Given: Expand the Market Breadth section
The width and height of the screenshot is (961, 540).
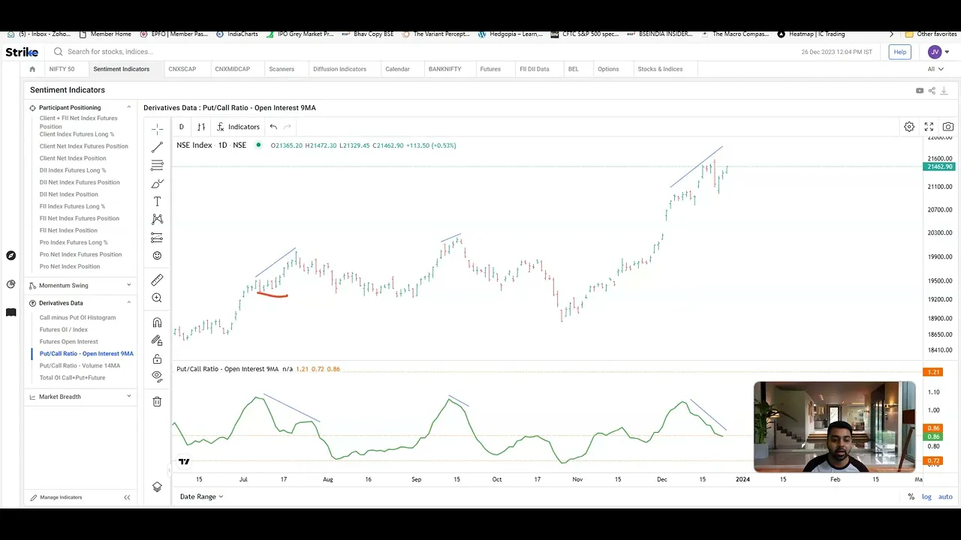Looking at the screenshot, I should (x=128, y=397).
